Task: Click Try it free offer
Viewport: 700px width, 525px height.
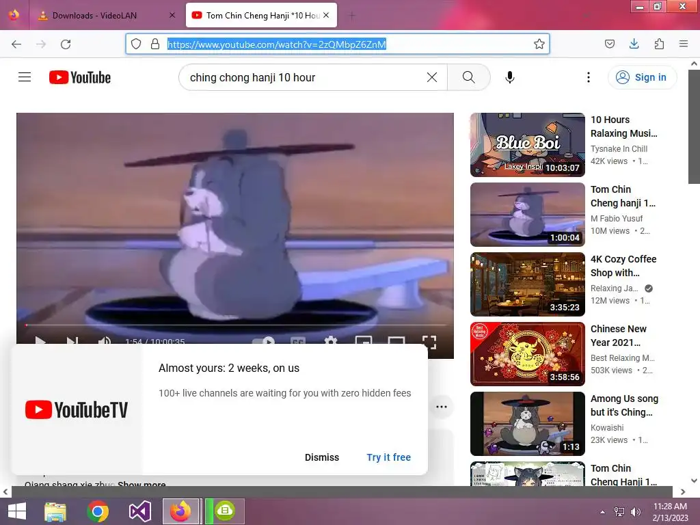Action: pyautogui.click(x=388, y=457)
